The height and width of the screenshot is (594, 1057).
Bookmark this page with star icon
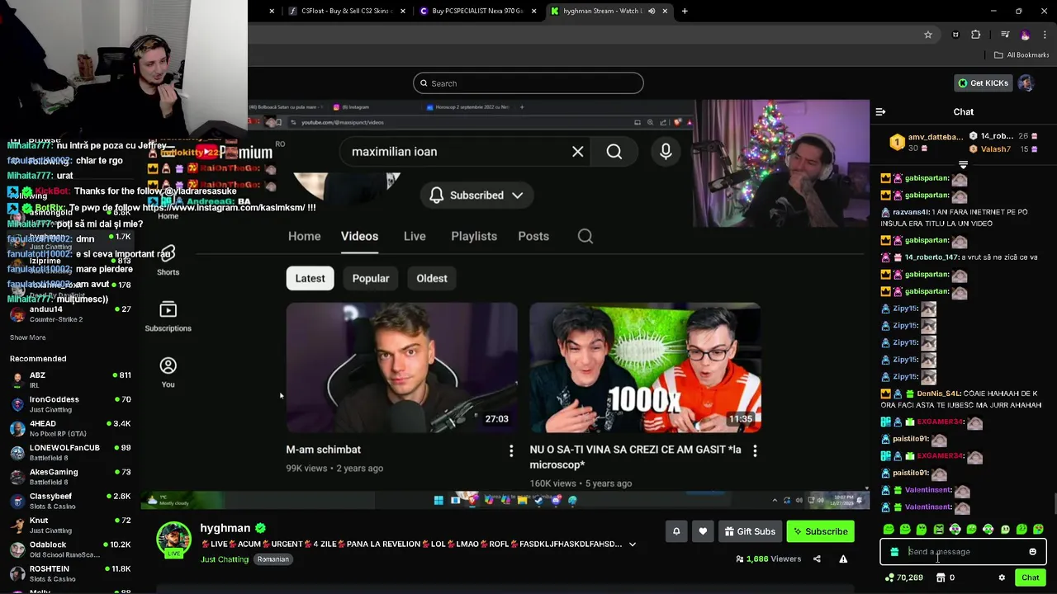(928, 35)
